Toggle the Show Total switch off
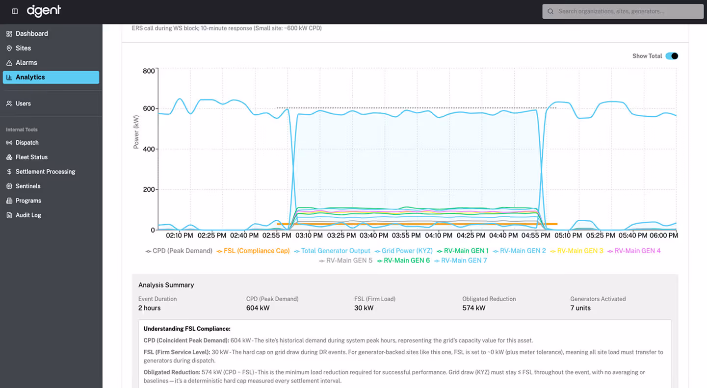707x388 pixels. click(x=672, y=56)
